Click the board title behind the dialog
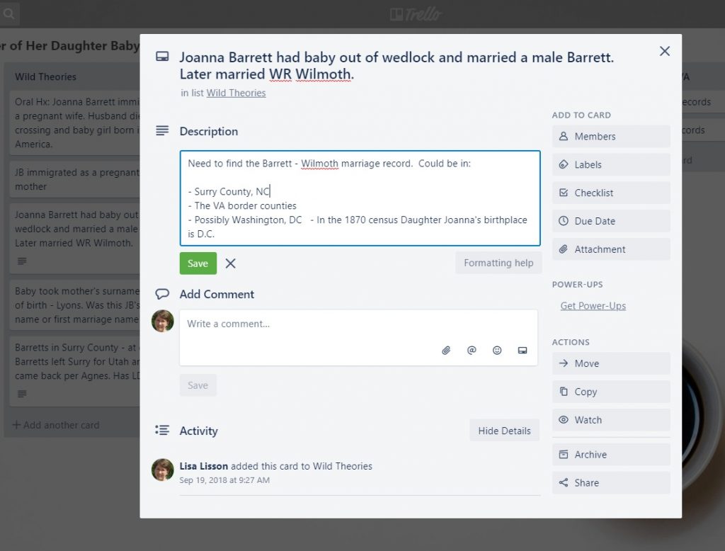Image resolution: width=725 pixels, height=551 pixels. (69, 46)
